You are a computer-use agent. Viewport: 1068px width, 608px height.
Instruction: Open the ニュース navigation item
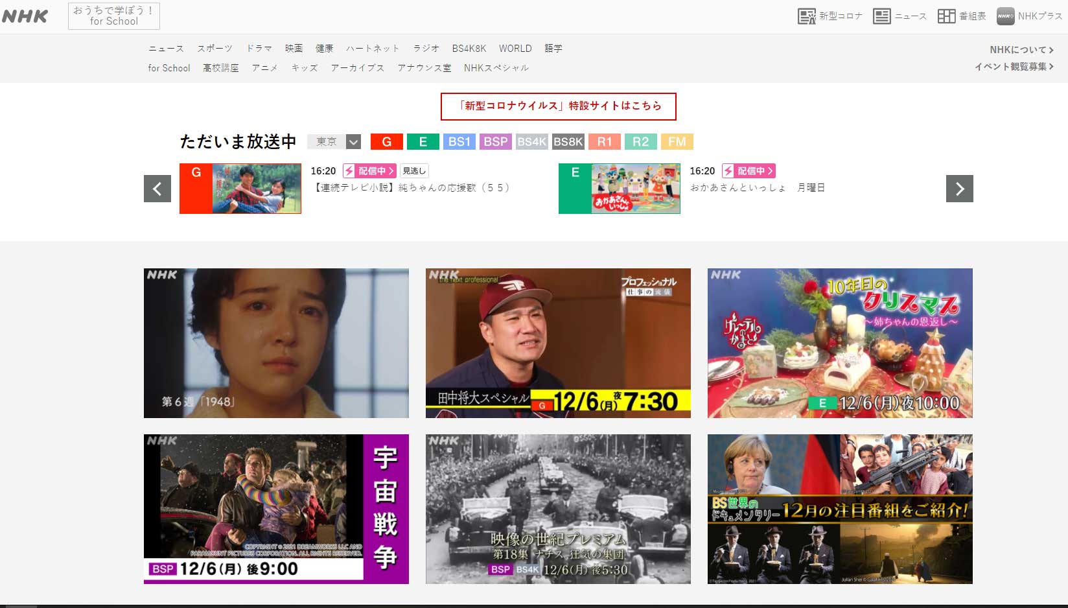point(166,49)
